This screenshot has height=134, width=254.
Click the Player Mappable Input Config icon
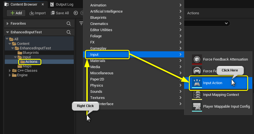tap(197, 107)
